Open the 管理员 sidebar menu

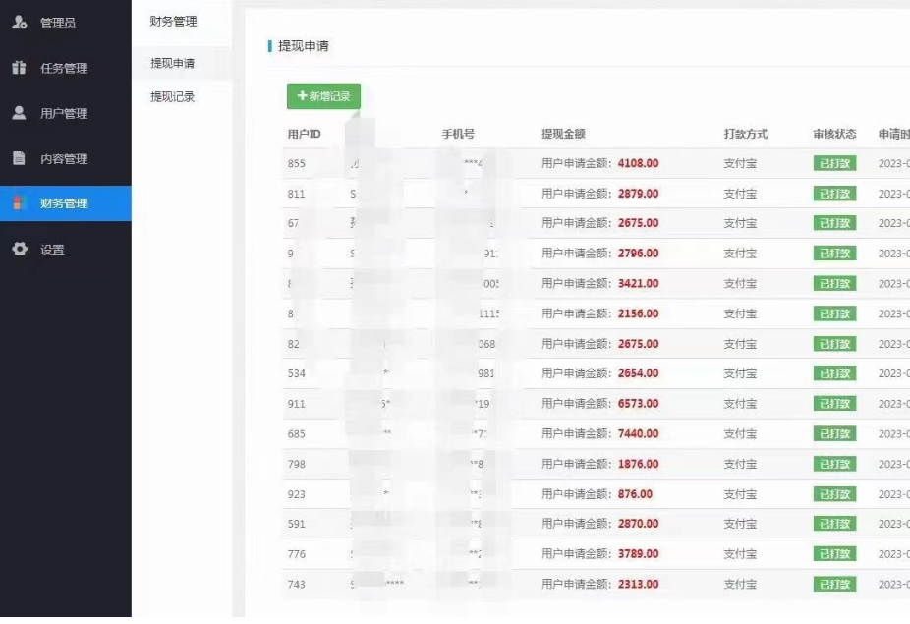[x=57, y=23]
